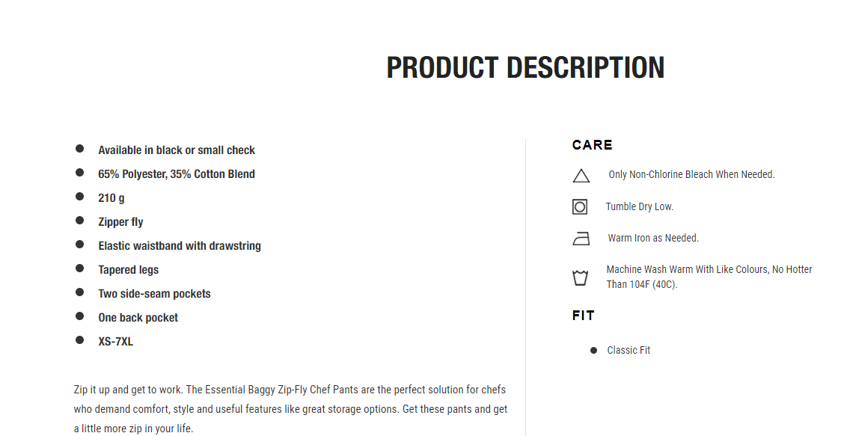The width and height of the screenshot is (841, 436).
Task: Click '65% Polyester, 35% Cotton Blend' text
Action: (x=177, y=174)
